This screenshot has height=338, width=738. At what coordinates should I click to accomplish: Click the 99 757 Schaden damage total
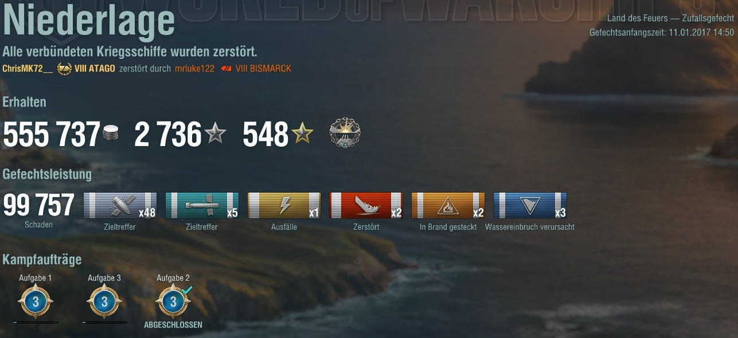[38, 210]
